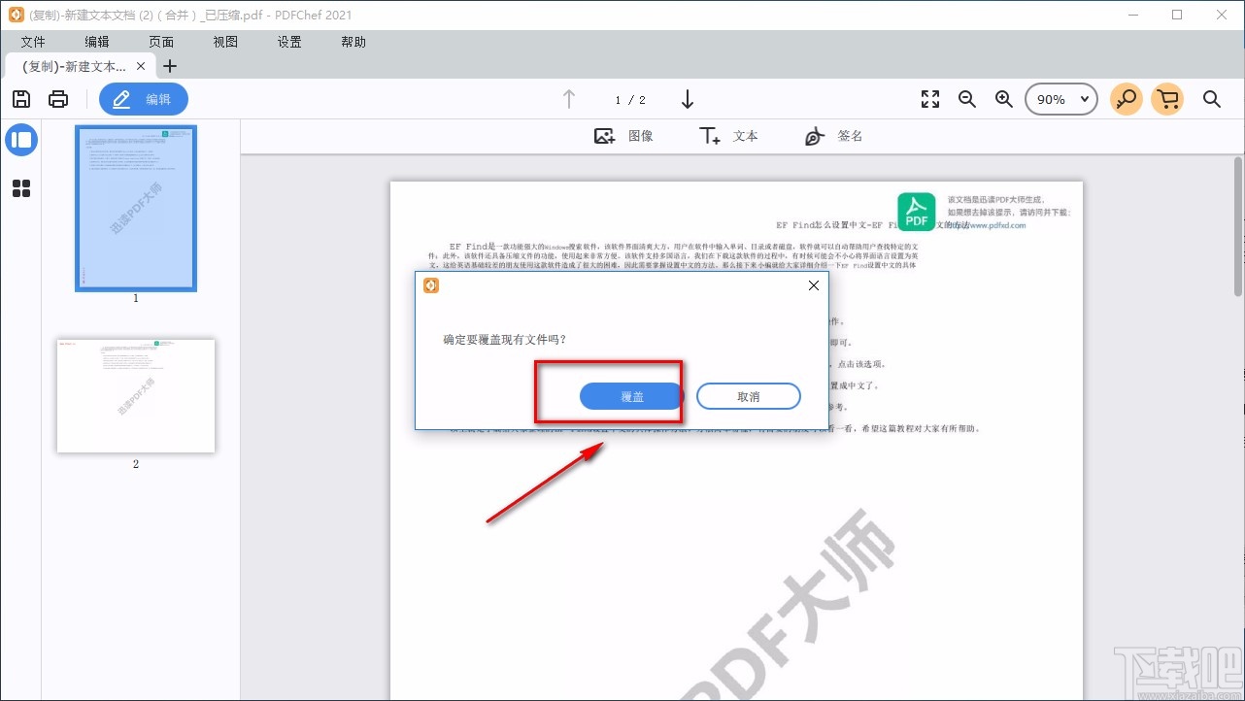Open the 设置 menu
Viewport: 1245px width, 701px height.
[288, 42]
